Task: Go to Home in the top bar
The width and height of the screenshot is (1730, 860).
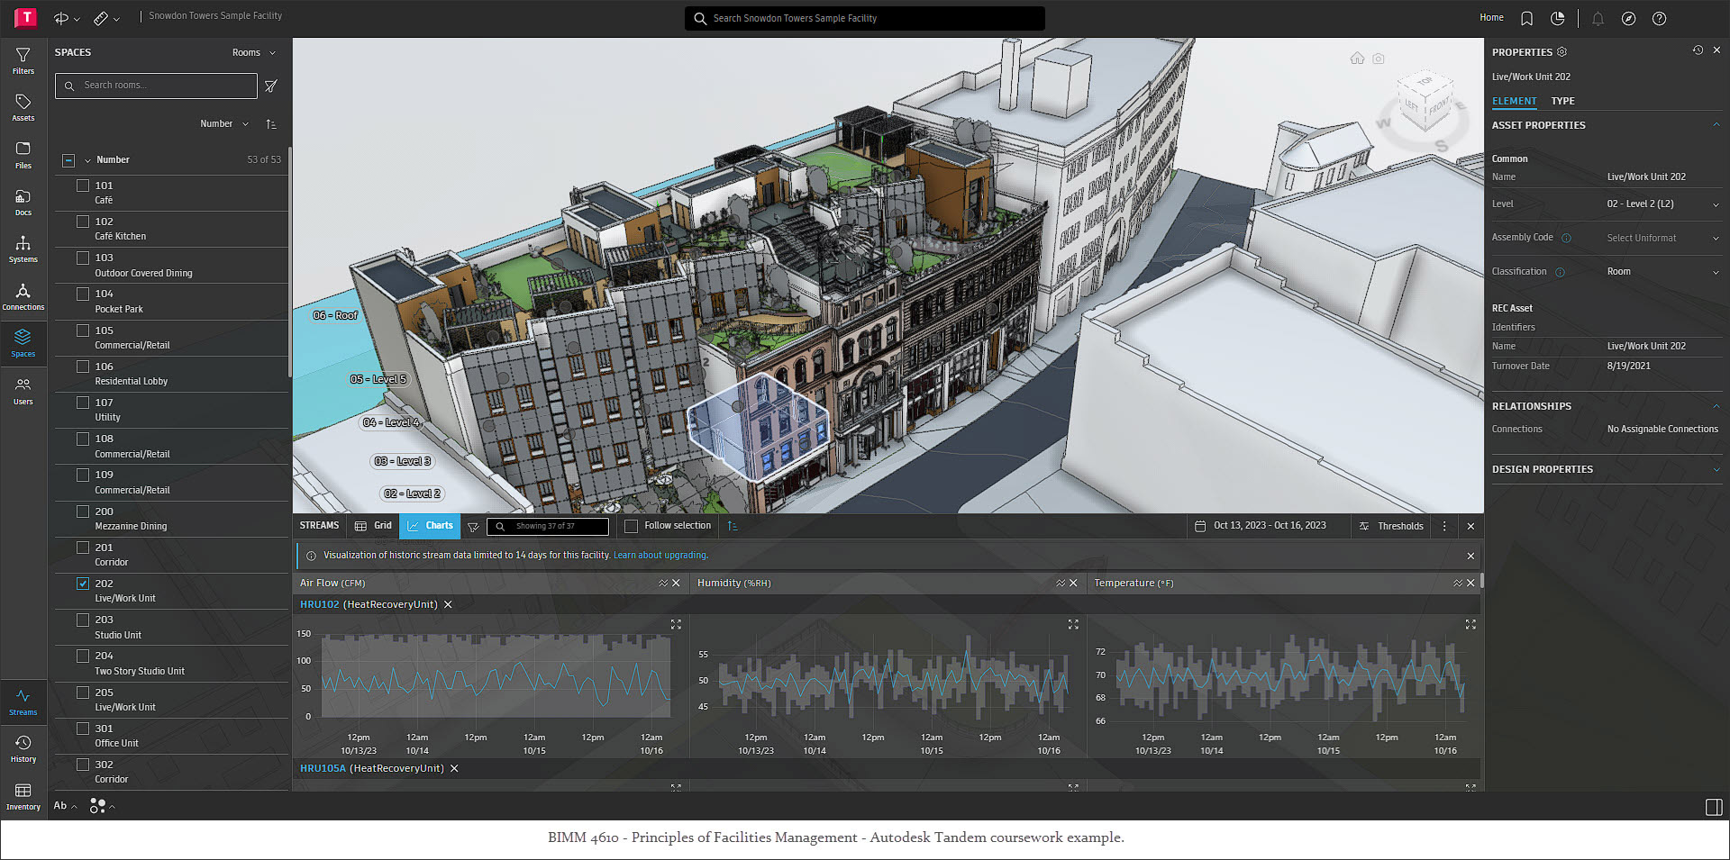Action: coord(1491,18)
